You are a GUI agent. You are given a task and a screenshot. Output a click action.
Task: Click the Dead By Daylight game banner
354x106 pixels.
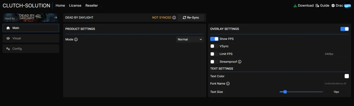(31, 18)
